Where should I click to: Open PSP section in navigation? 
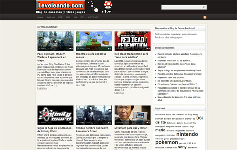(x=60, y=17)
